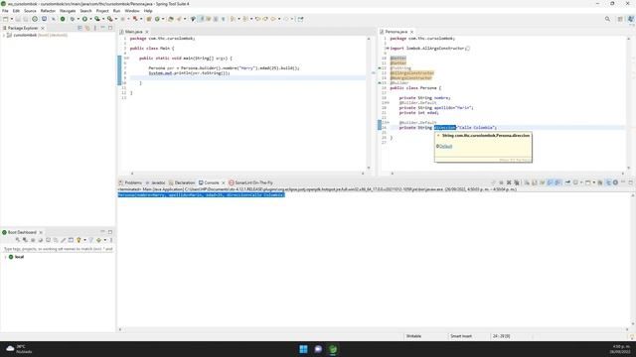Click the selected console output line
Screen dimensions: 636x357
pyautogui.click(x=202, y=194)
